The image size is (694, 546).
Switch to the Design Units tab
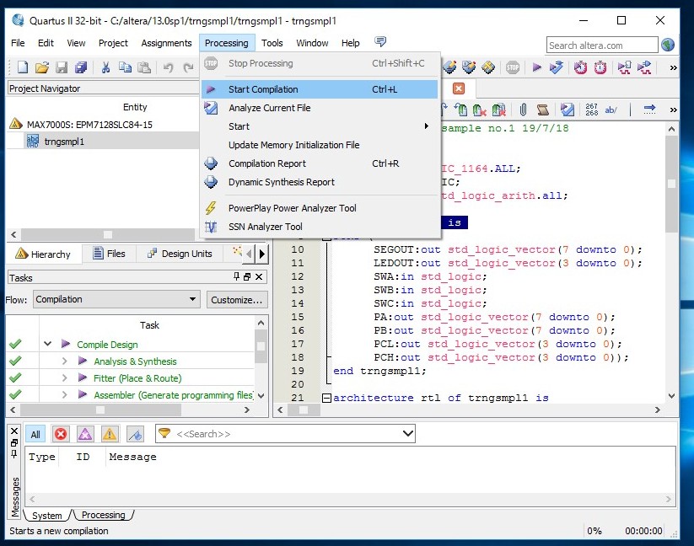pyautogui.click(x=180, y=254)
